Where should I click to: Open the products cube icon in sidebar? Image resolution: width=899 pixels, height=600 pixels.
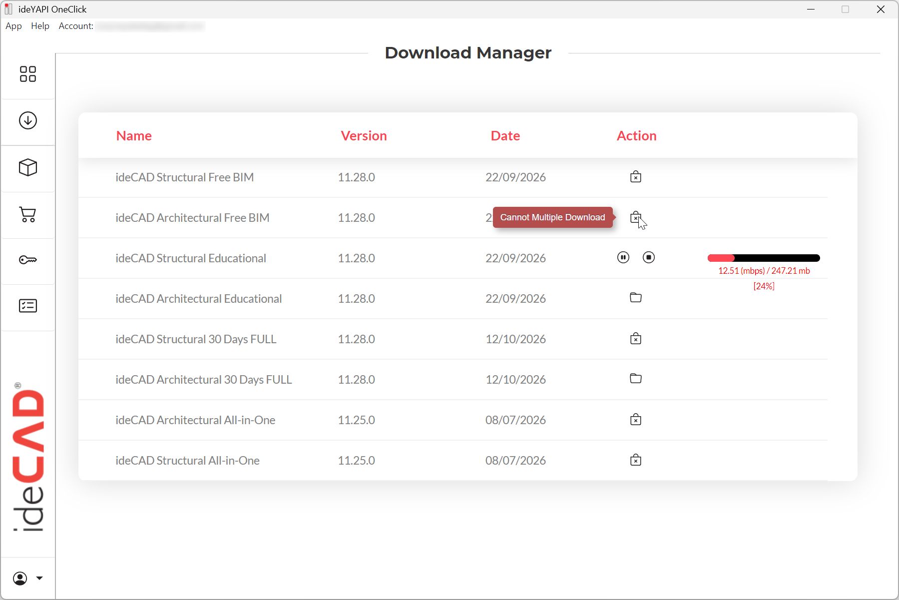(x=28, y=167)
